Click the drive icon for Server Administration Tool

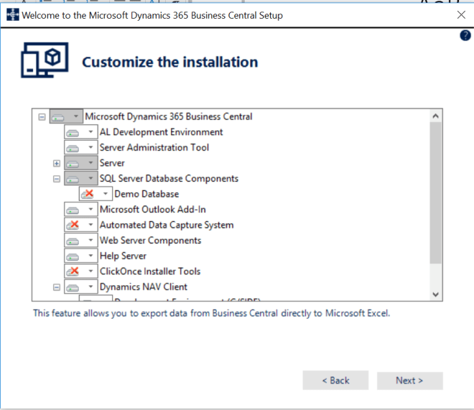click(73, 148)
